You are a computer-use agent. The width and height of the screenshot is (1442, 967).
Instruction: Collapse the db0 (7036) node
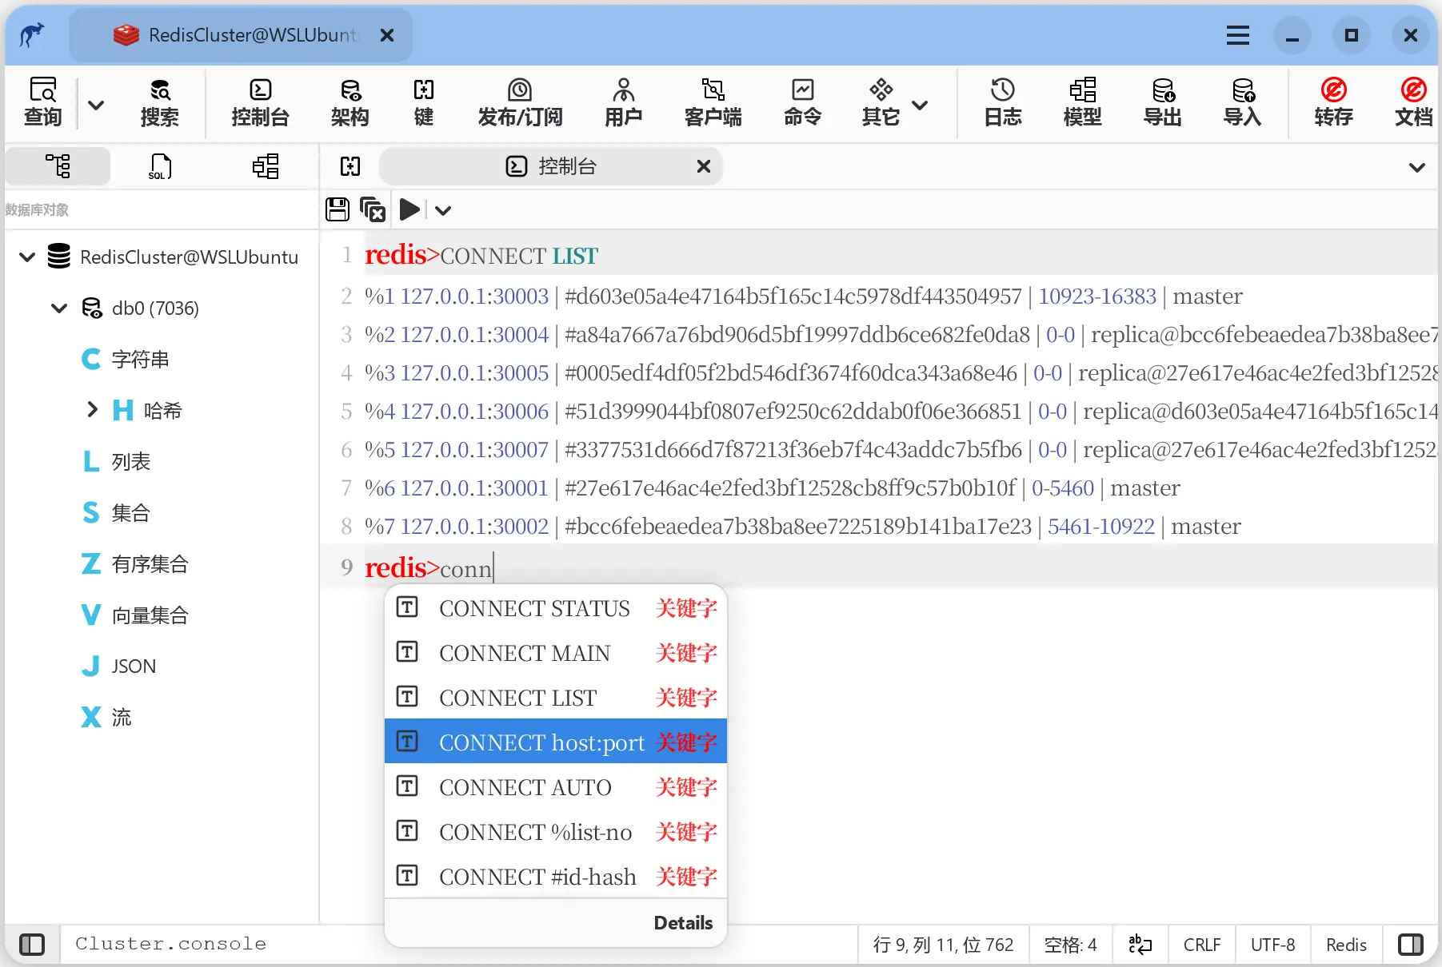click(x=59, y=308)
